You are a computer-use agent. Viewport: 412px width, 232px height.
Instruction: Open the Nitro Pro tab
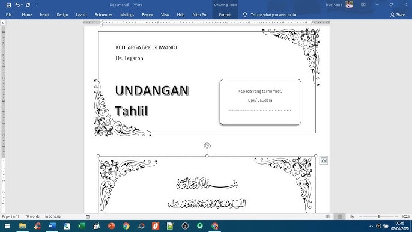tap(199, 15)
